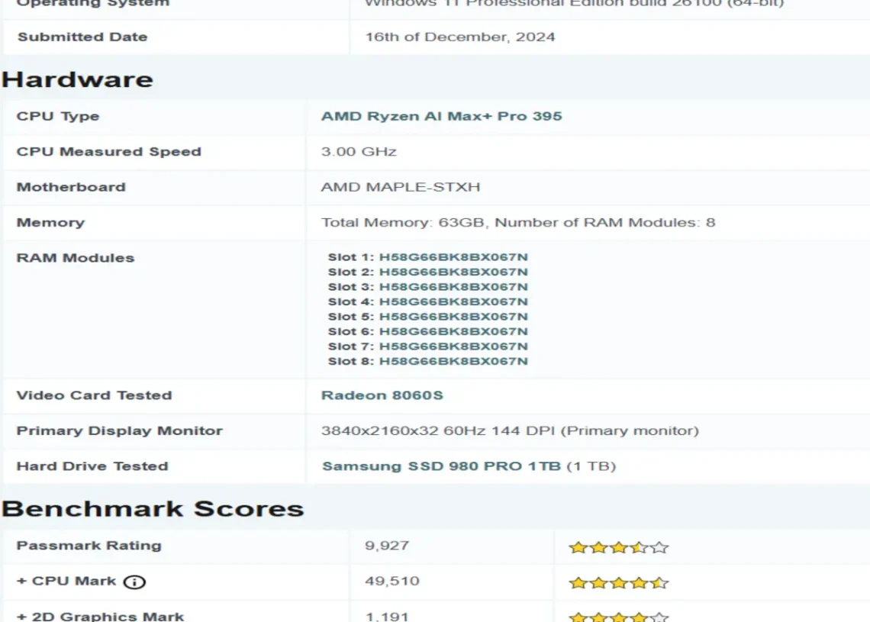Select the 9,927 Passmark score
Image resolution: width=870 pixels, height=622 pixels.
tap(387, 546)
